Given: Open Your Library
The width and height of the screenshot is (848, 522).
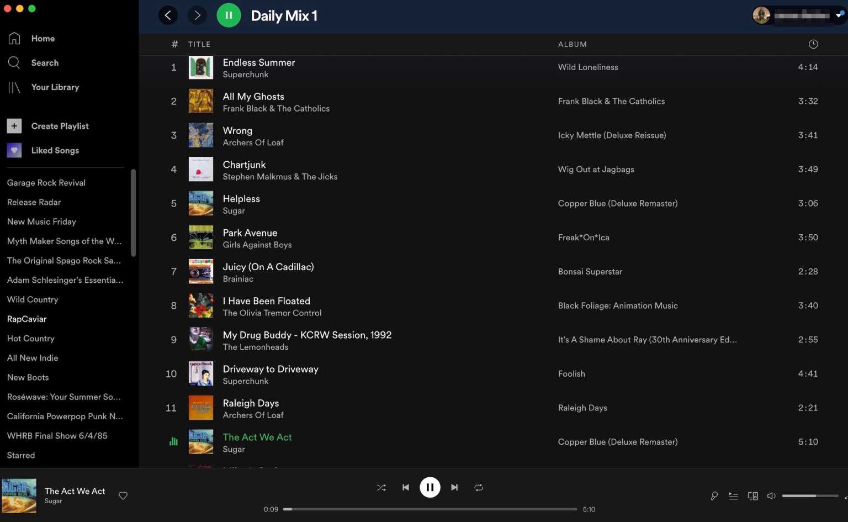Looking at the screenshot, I should click(x=55, y=87).
